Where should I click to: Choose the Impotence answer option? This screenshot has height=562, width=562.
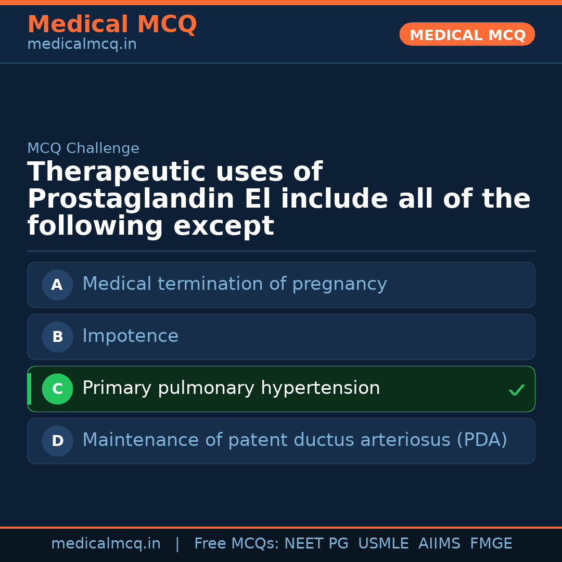pos(130,336)
